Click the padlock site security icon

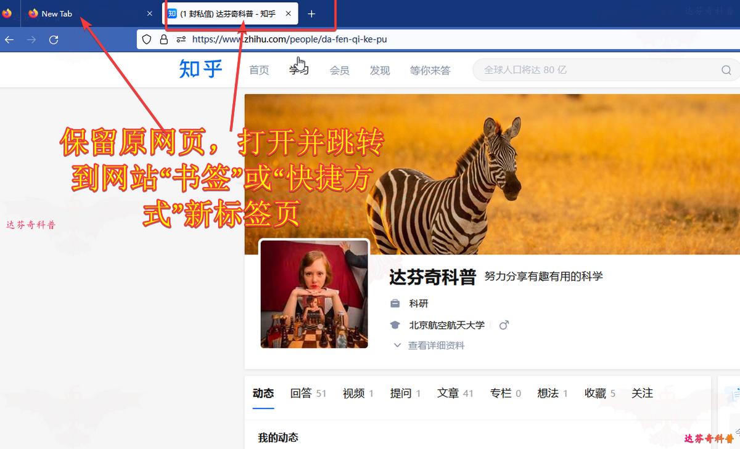(x=163, y=39)
